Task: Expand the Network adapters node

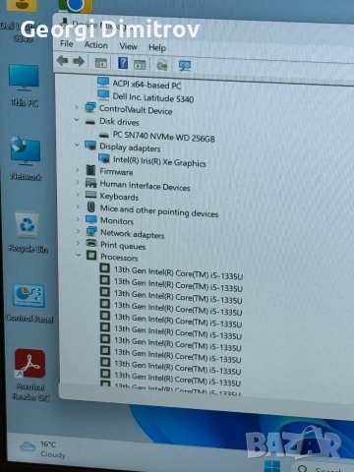Action: [78, 231]
